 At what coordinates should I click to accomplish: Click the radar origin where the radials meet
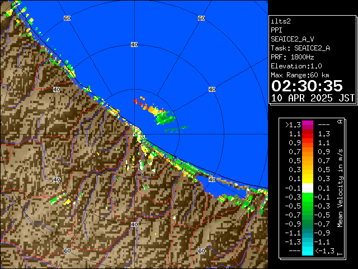point(134,134)
